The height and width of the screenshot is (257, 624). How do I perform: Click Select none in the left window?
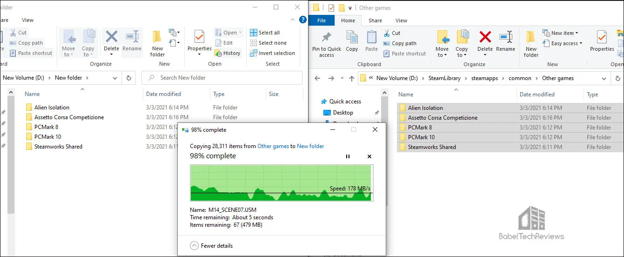268,43
